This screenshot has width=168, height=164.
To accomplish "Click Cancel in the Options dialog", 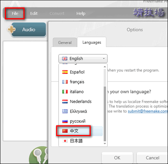I will [152, 158].
